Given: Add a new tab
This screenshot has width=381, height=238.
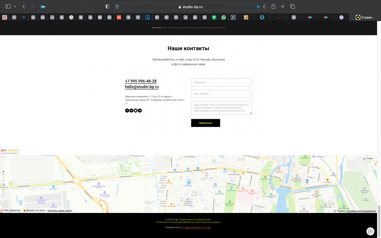Looking at the screenshot, I should tap(283, 7).
